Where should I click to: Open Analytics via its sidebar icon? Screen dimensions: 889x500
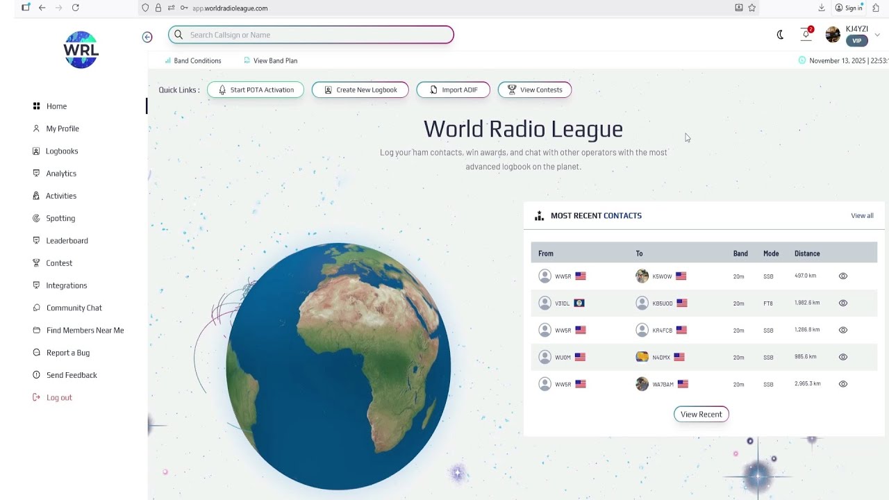[x=36, y=174]
